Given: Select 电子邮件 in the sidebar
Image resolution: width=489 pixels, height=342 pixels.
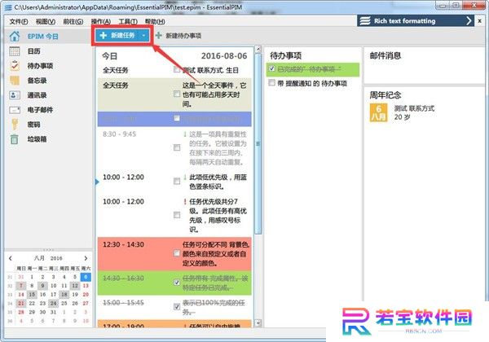Looking at the screenshot, I should click(x=40, y=110).
